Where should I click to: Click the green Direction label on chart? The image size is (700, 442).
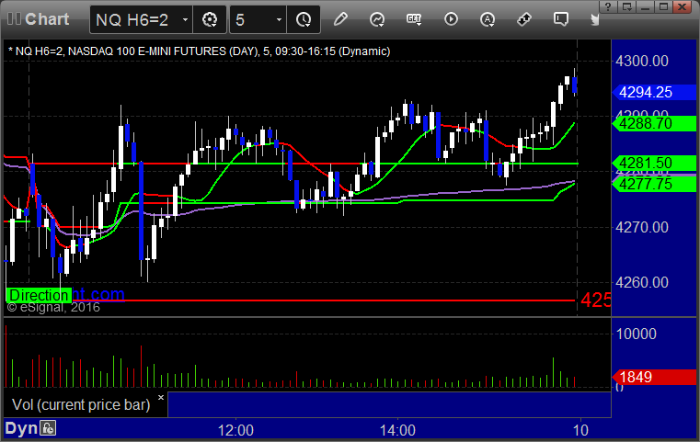click(x=39, y=295)
